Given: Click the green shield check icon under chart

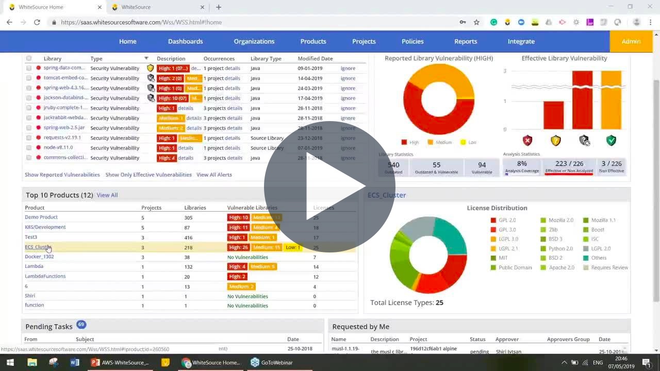Looking at the screenshot, I should 611,140.
